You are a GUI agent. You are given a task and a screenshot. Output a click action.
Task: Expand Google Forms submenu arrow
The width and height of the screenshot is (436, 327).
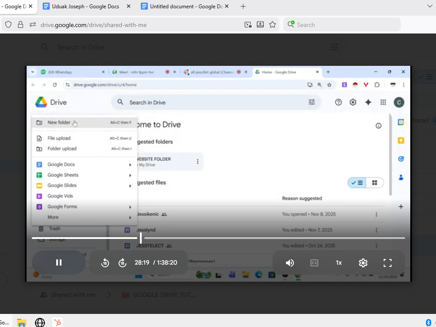pyautogui.click(x=130, y=207)
